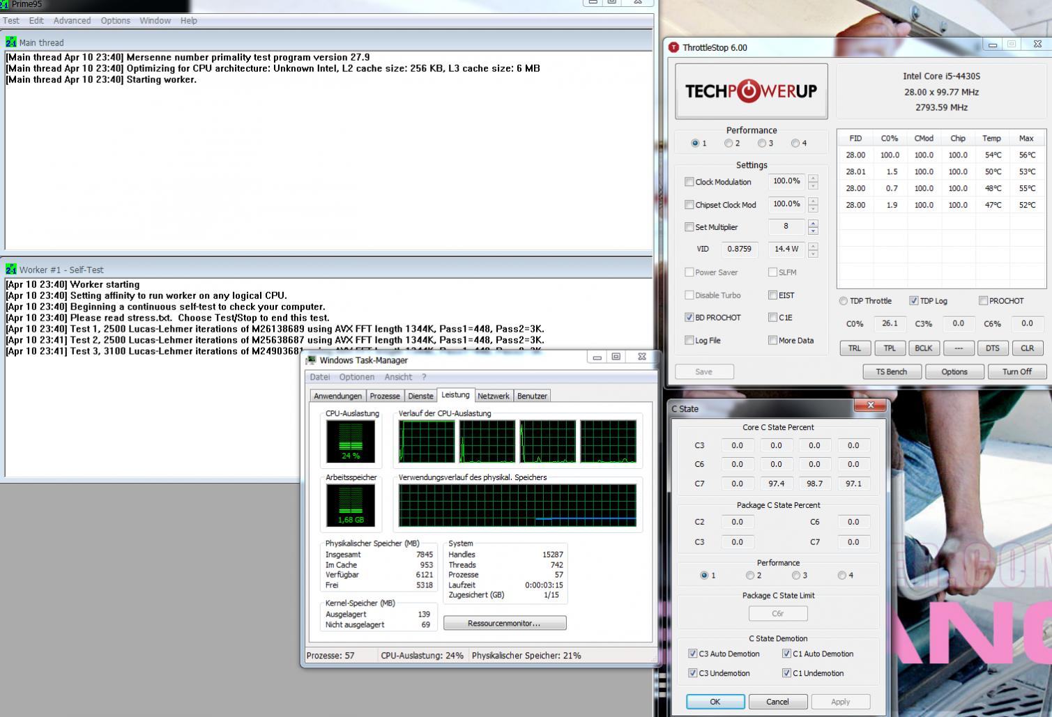Click the Chipset Clock Mod percentage stepper
This screenshot has width=1052, height=717.
click(x=813, y=205)
